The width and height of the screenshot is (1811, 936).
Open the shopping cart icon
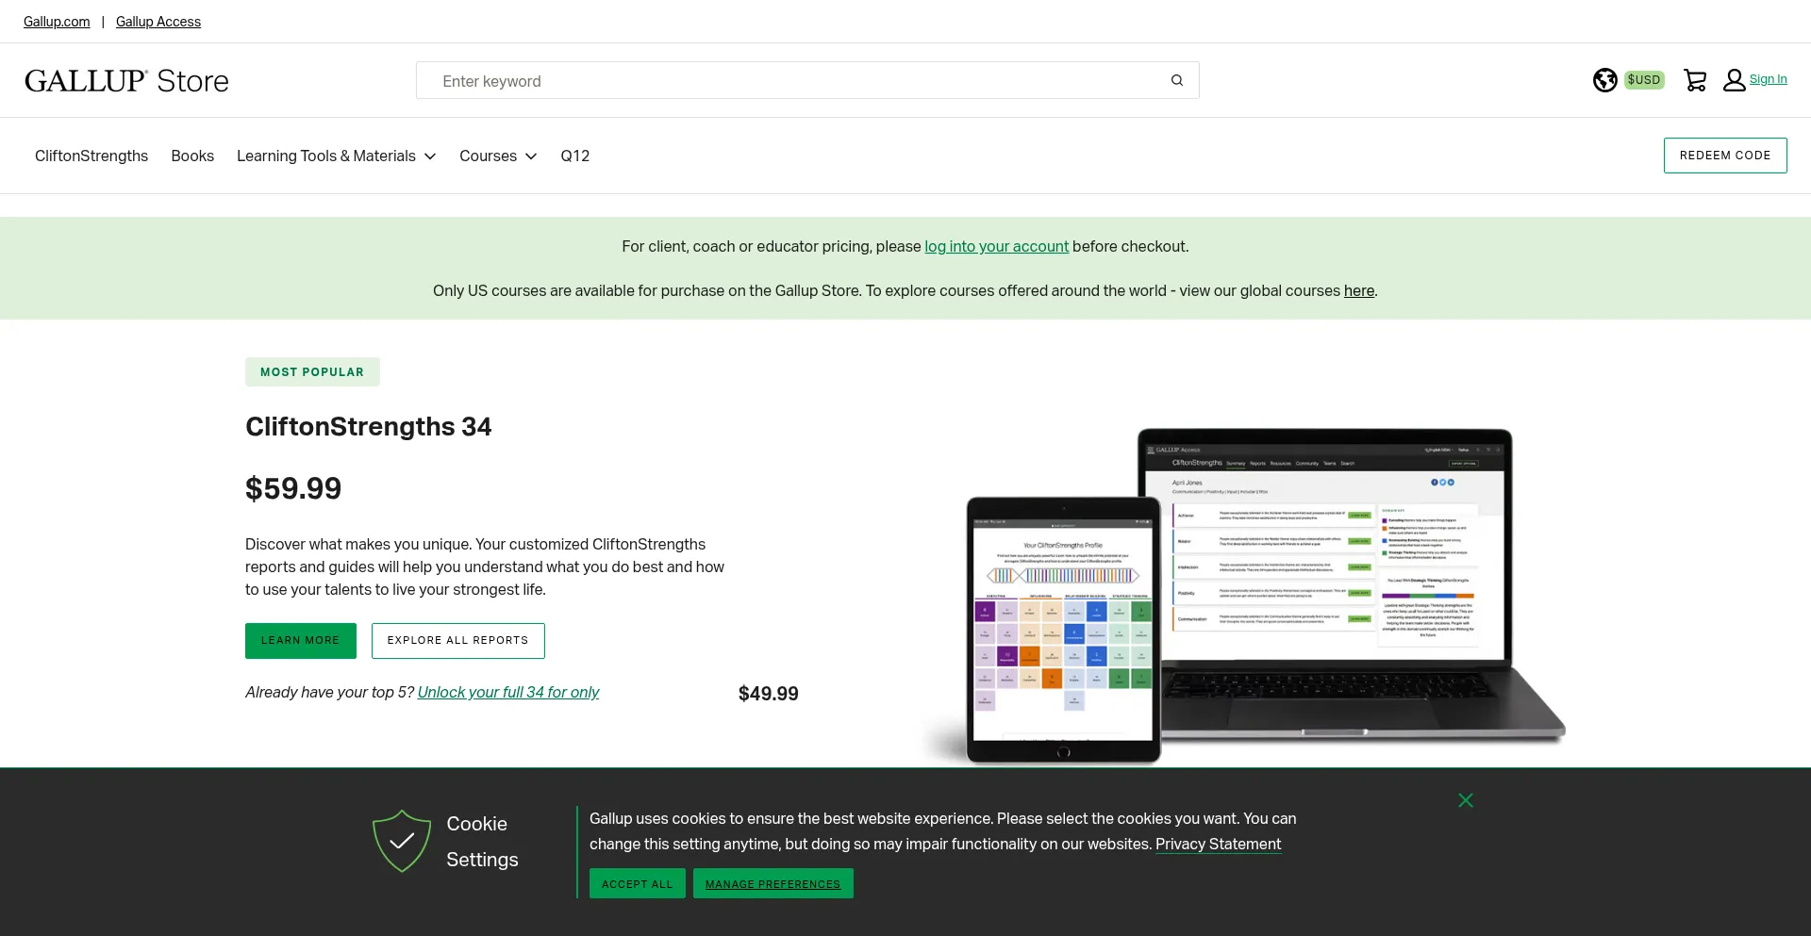pyautogui.click(x=1695, y=81)
